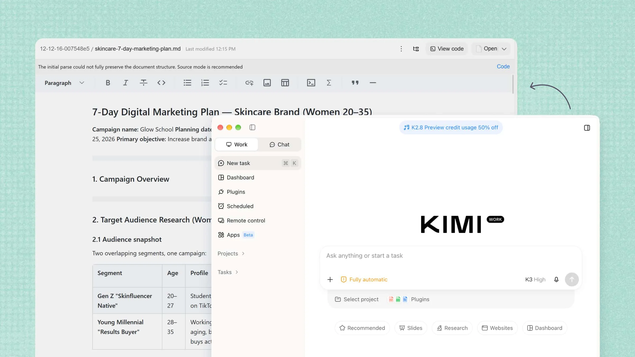Show the document outline tree icon
Viewport: 635px width, 357px height.
tap(416, 49)
